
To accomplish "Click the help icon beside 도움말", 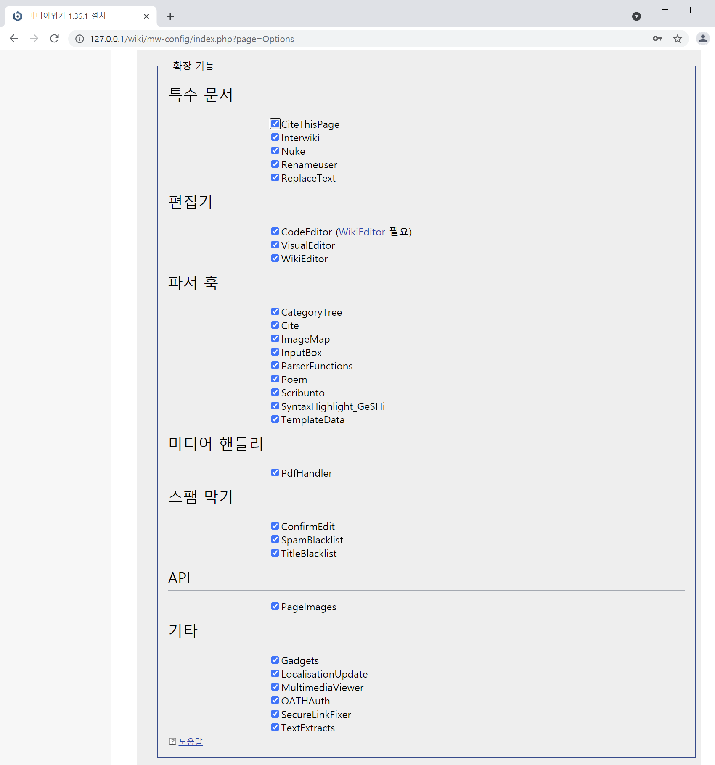I will tap(173, 741).
